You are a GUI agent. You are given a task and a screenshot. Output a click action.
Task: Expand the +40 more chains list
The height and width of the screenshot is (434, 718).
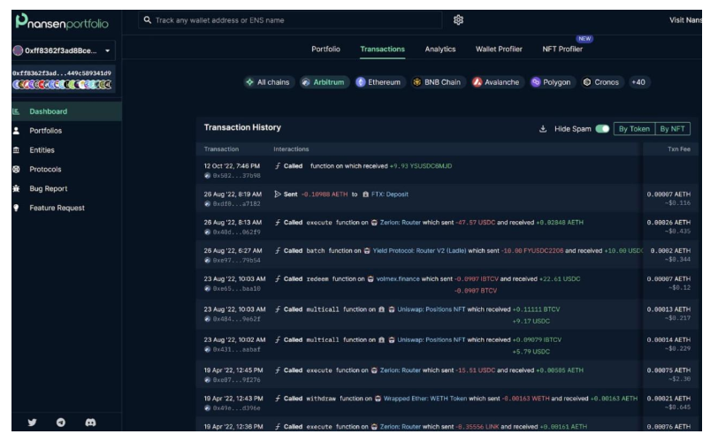tap(638, 82)
